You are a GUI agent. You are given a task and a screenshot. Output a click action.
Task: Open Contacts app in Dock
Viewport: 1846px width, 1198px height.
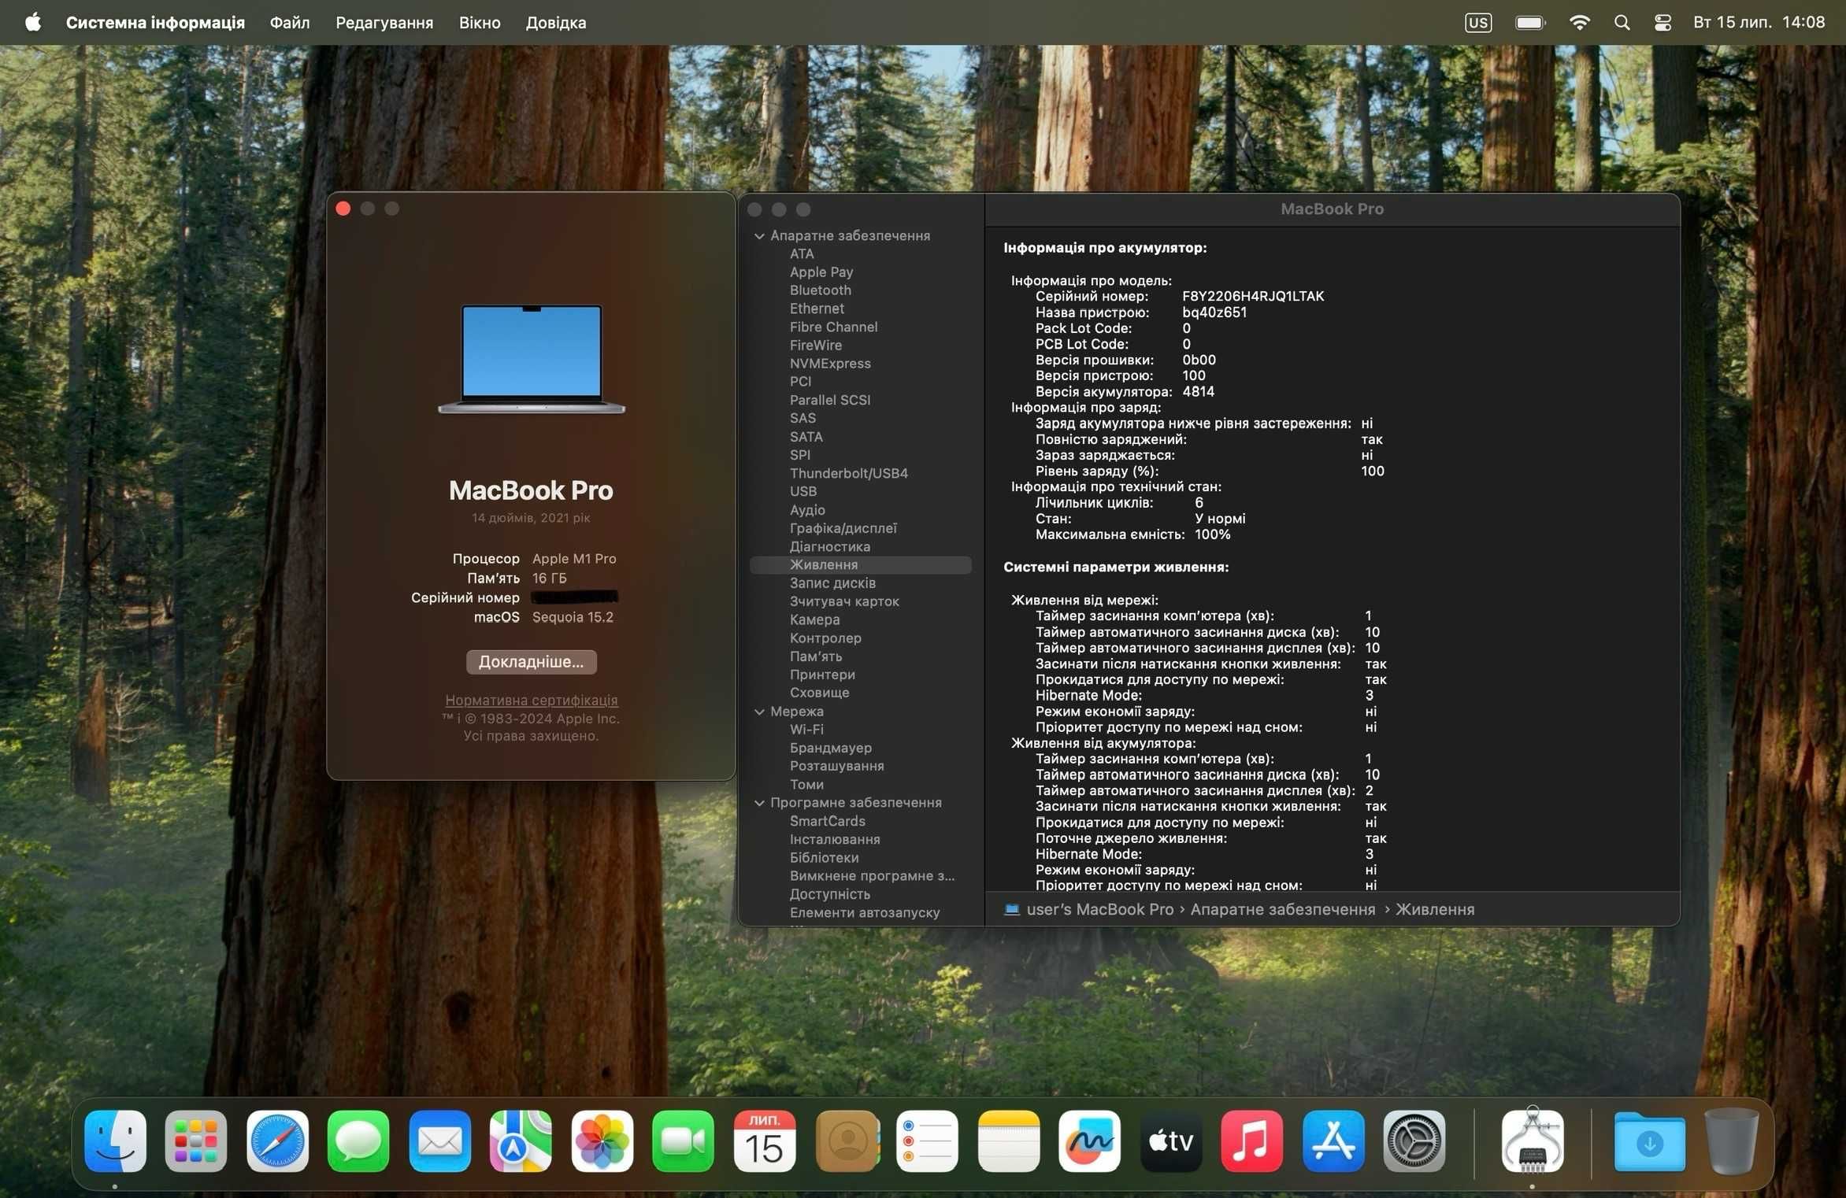tap(847, 1141)
